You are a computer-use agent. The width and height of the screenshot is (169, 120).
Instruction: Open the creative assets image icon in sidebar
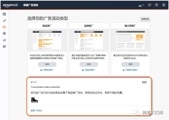(x=4, y=46)
